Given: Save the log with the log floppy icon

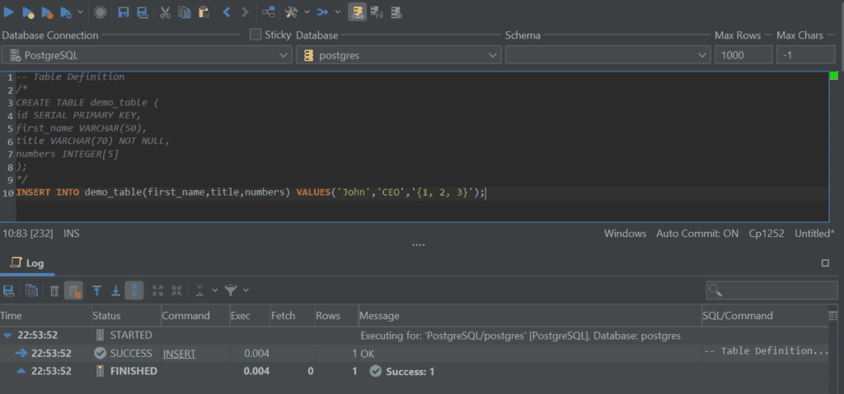Looking at the screenshot, I should [8, 291].
